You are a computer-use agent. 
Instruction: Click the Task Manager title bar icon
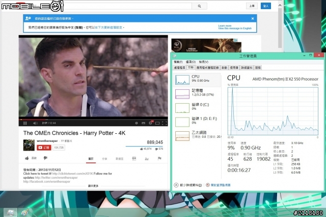point(174,56)
